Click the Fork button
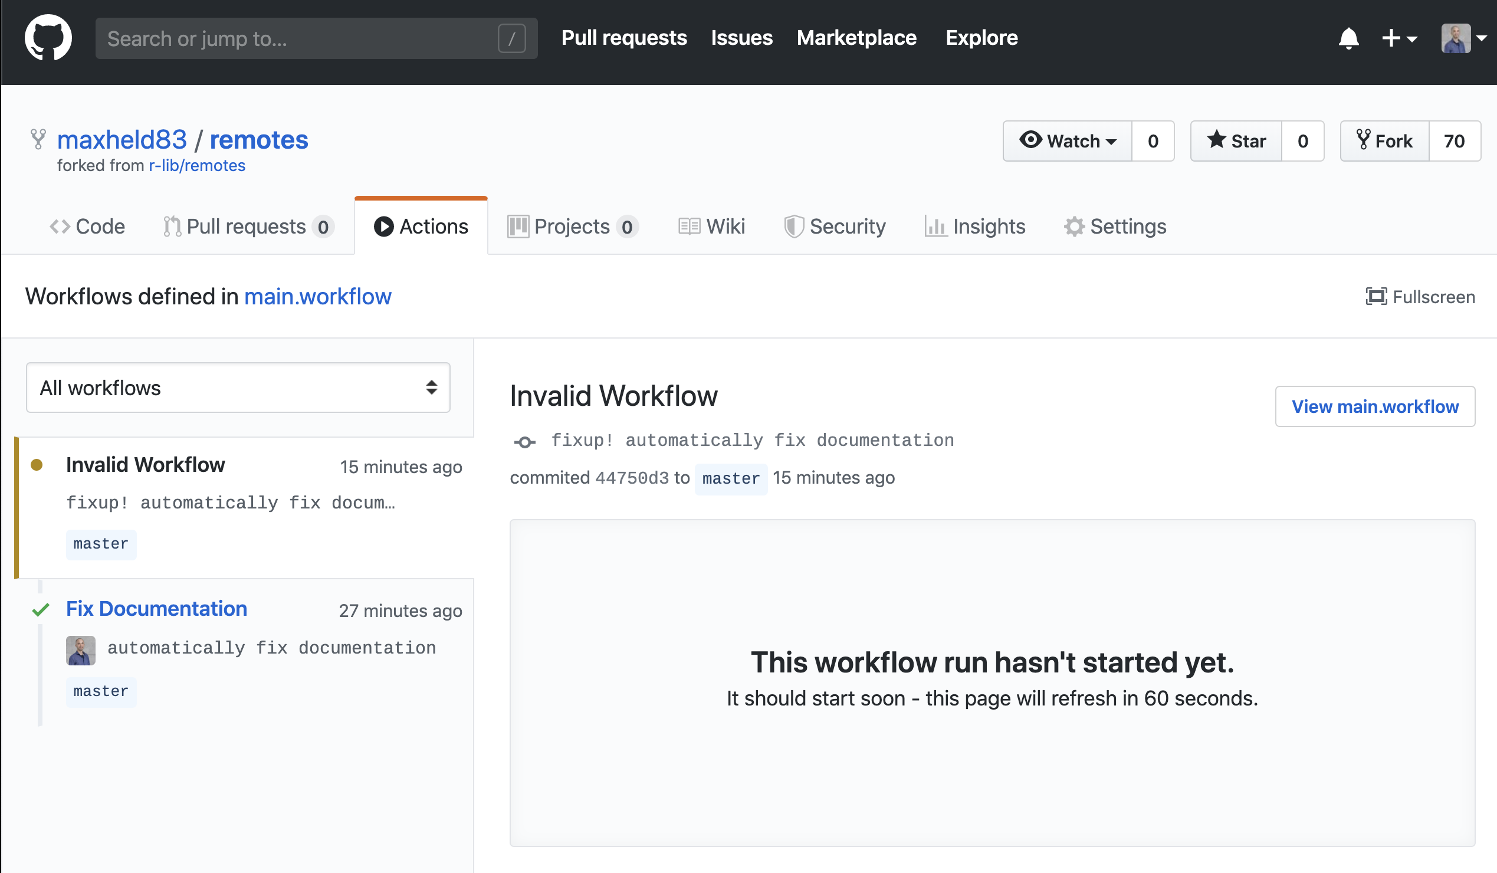This screenshot has height=873, width=1497. click(1384, 141)
